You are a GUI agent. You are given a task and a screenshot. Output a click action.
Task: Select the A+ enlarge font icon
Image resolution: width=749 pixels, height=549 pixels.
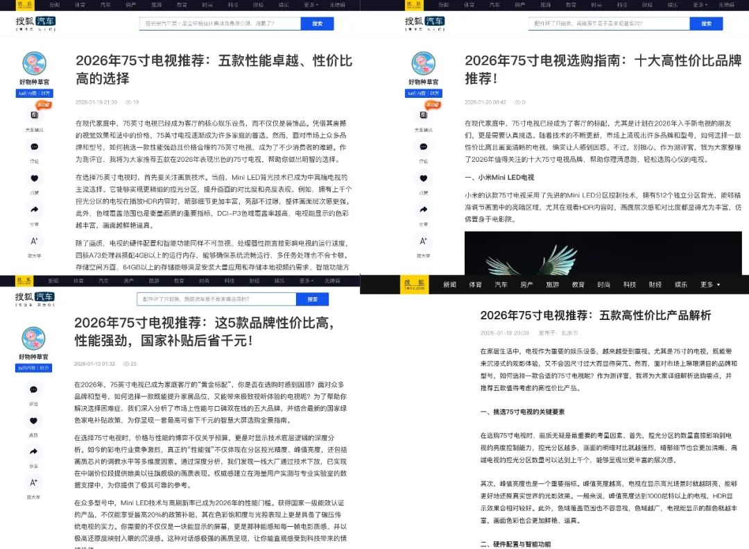click(x=34, y=239)
